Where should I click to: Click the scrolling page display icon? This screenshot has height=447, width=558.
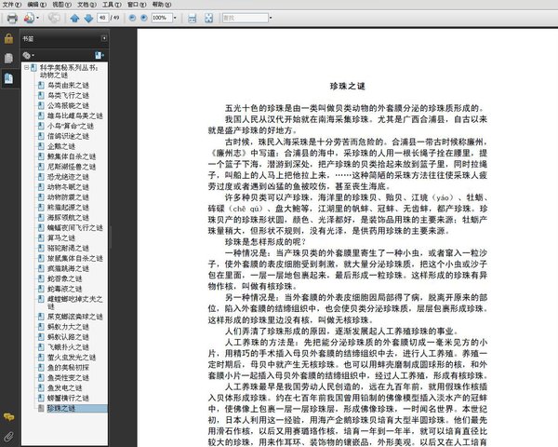click(x=192, y=18)
